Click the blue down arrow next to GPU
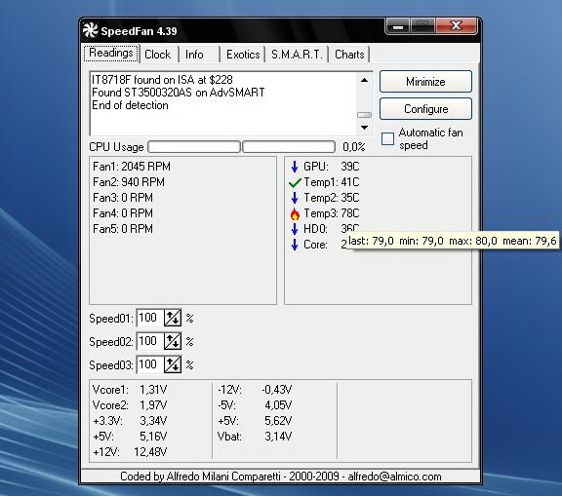The width and height of the screenshot is (562, 496). coord(295,167)
